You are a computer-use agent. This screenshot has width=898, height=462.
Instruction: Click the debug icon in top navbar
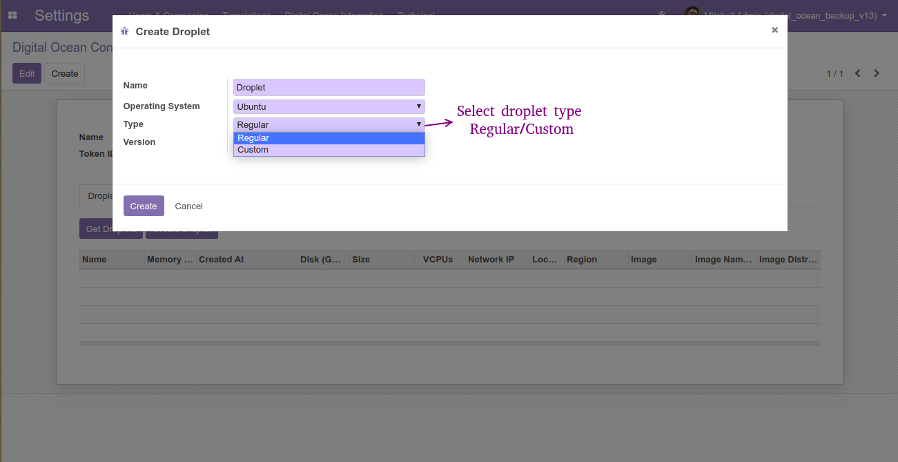click(x=662, y=15)
